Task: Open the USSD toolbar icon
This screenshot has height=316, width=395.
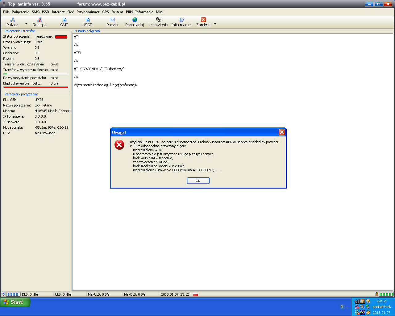Action: [87, 20]
